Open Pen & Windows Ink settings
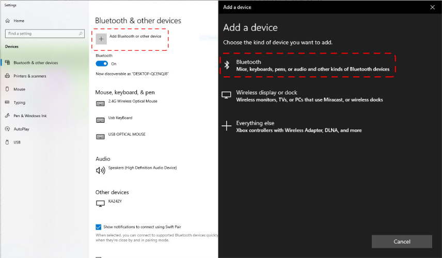Image resolution: width=442 pixels, height=258 pixels. tap(30, 116)
